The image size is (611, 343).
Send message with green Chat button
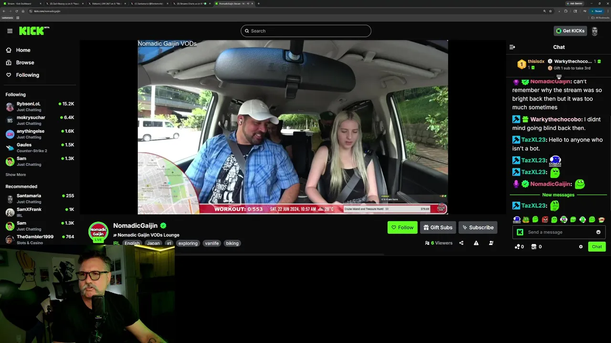[x=597, y=247]
